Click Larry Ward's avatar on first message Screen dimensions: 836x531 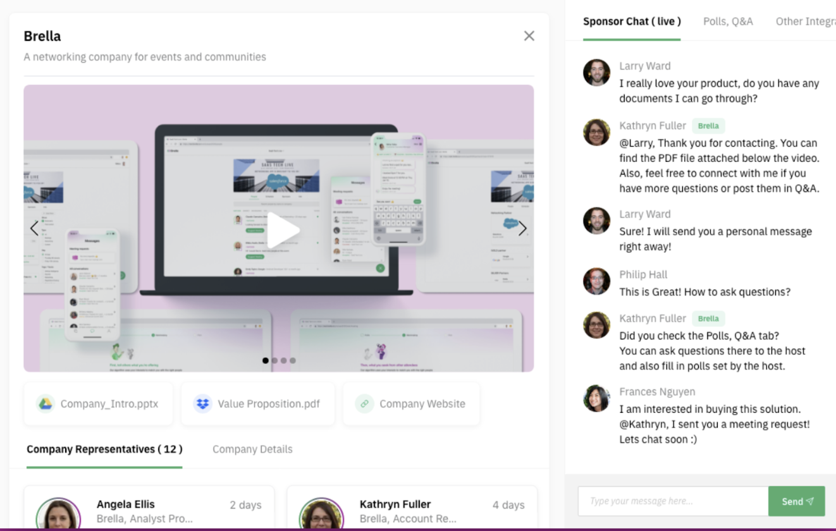(x=596, y=73)
